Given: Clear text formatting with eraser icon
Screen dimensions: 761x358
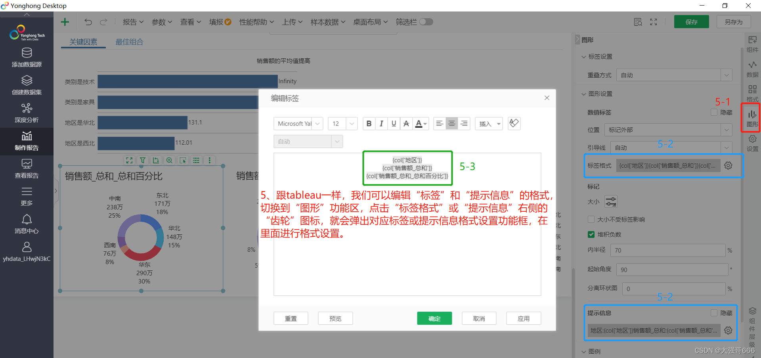Looking at the screenshot, I should 514,123.
